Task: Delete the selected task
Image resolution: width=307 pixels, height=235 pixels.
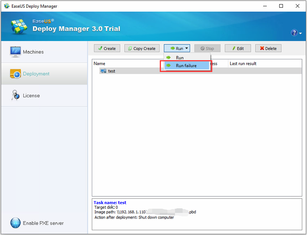Action: 268,48
